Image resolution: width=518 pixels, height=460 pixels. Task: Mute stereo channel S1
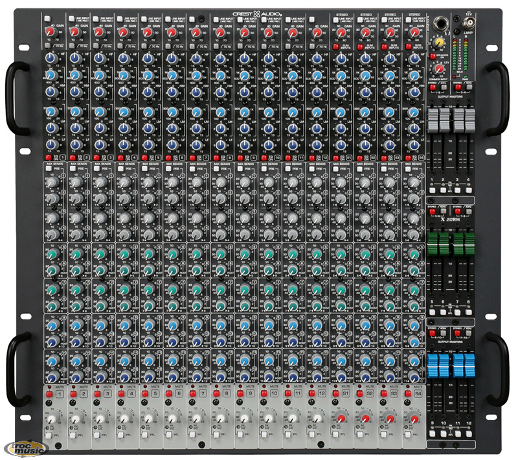point(335,393)
